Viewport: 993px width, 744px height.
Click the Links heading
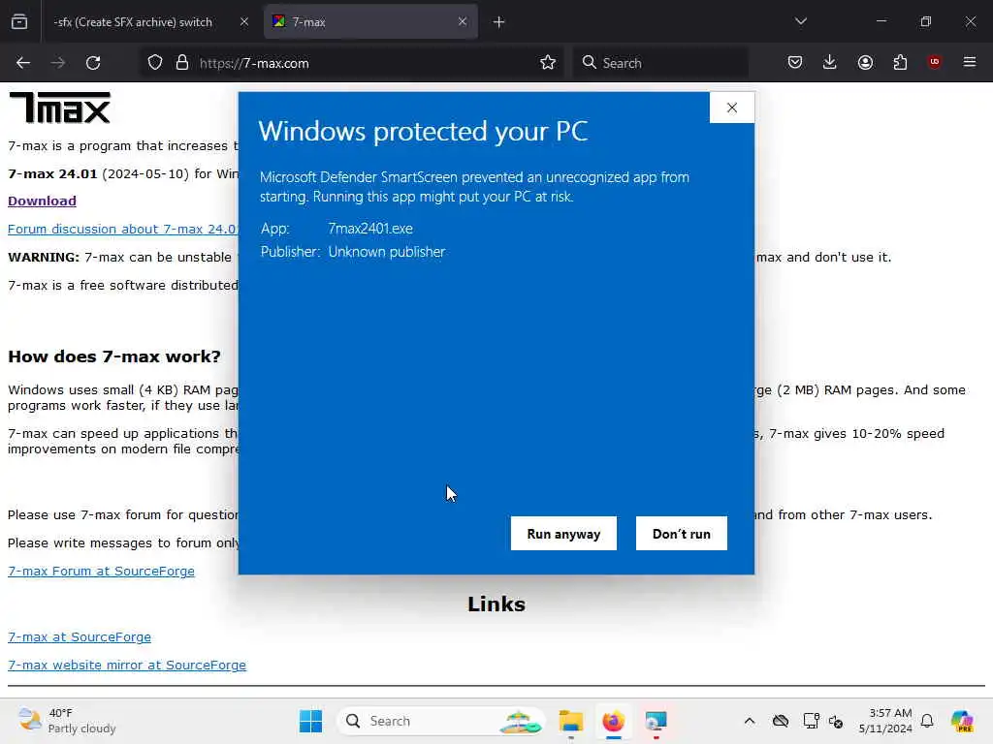496,604
